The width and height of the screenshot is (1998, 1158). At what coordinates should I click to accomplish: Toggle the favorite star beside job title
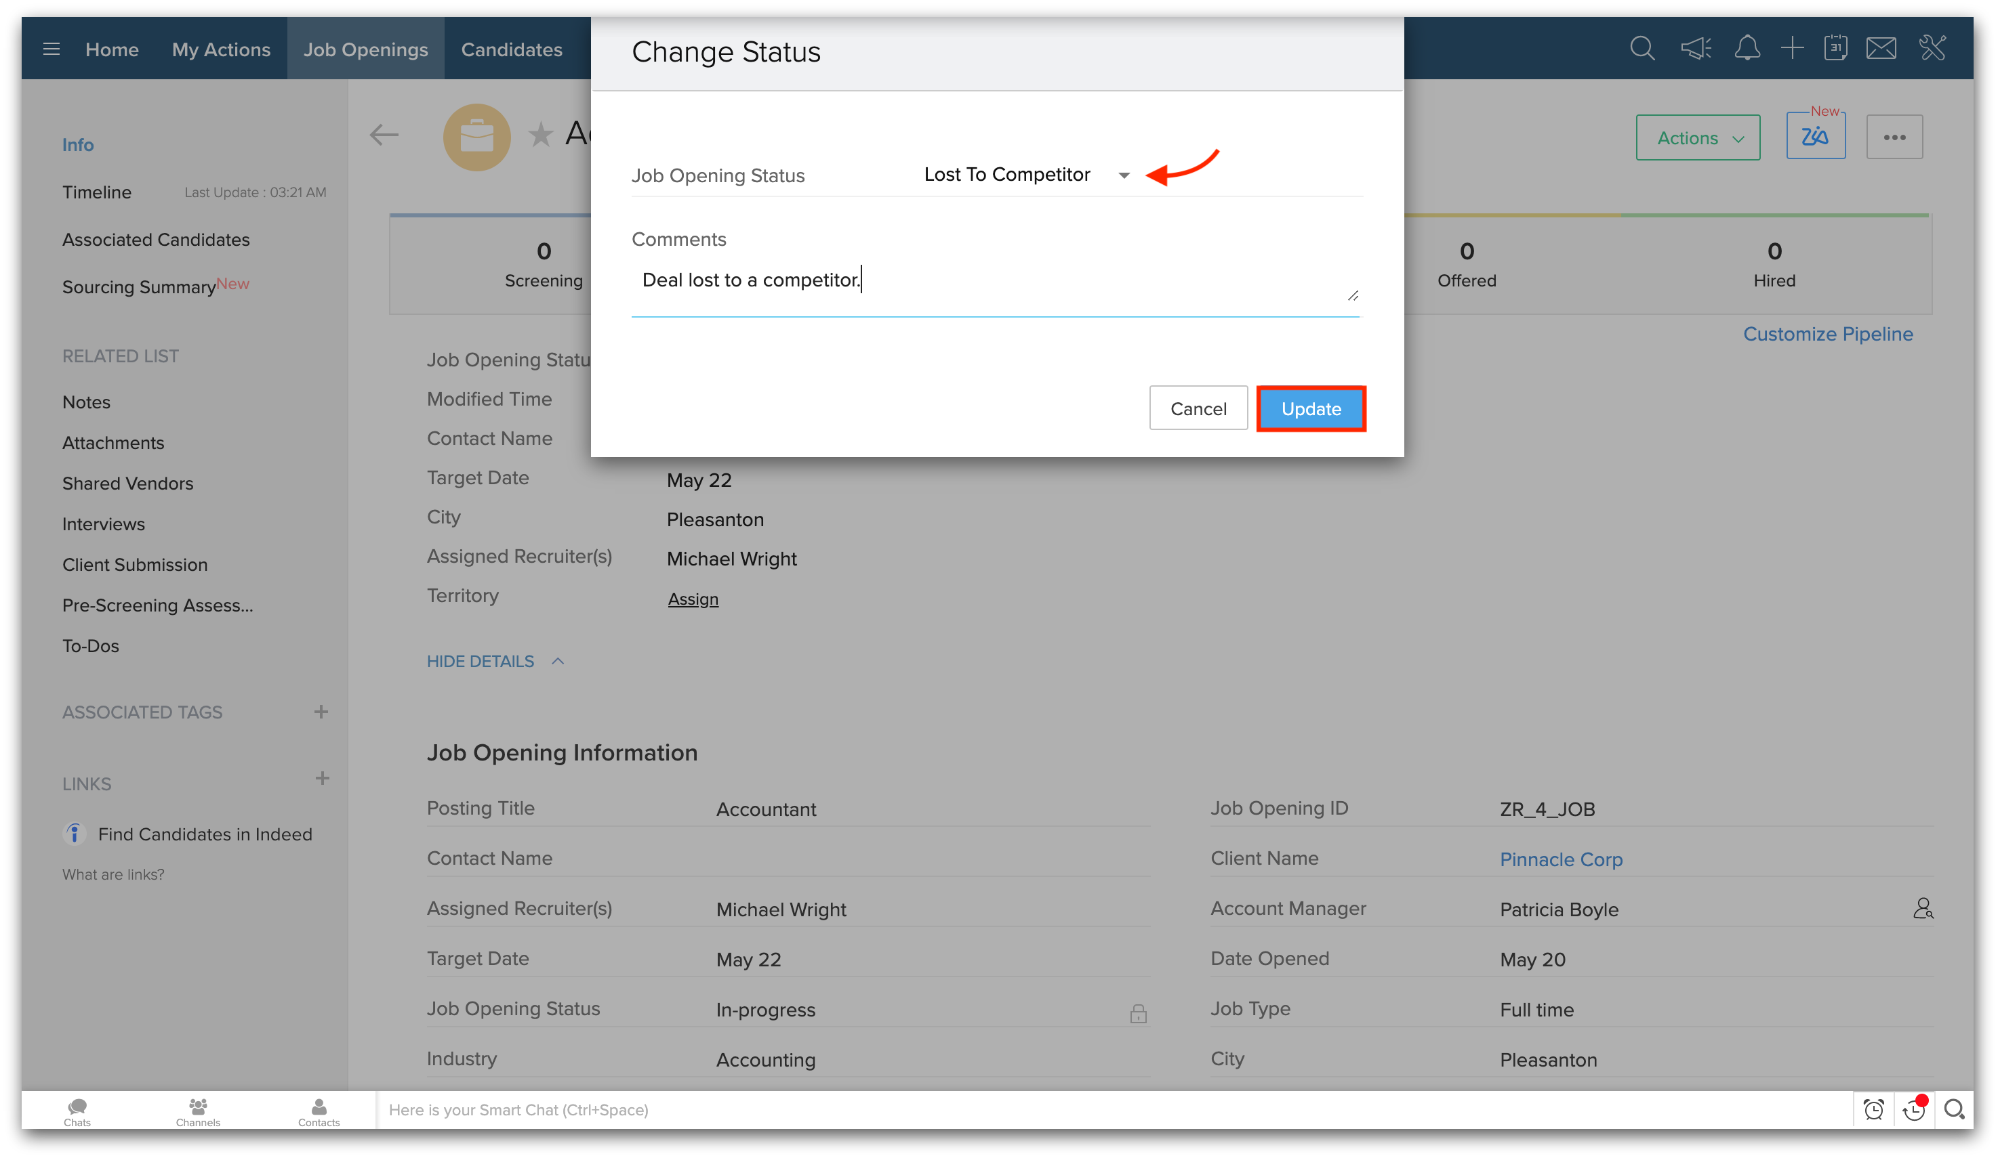[x=541, y=135]
